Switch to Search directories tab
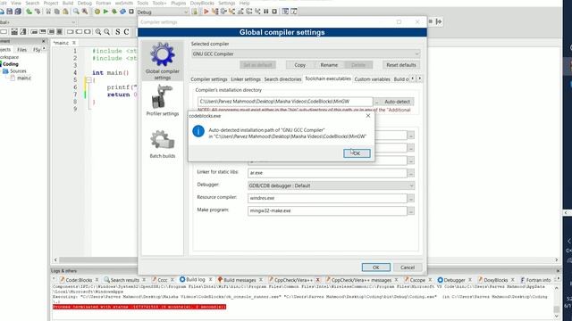The height and width of the screenshot is (321, 572). (282, 79)
